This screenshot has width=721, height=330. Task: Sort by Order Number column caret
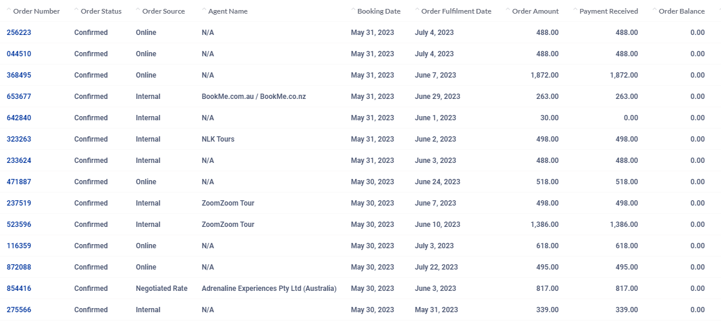[9, 10]
